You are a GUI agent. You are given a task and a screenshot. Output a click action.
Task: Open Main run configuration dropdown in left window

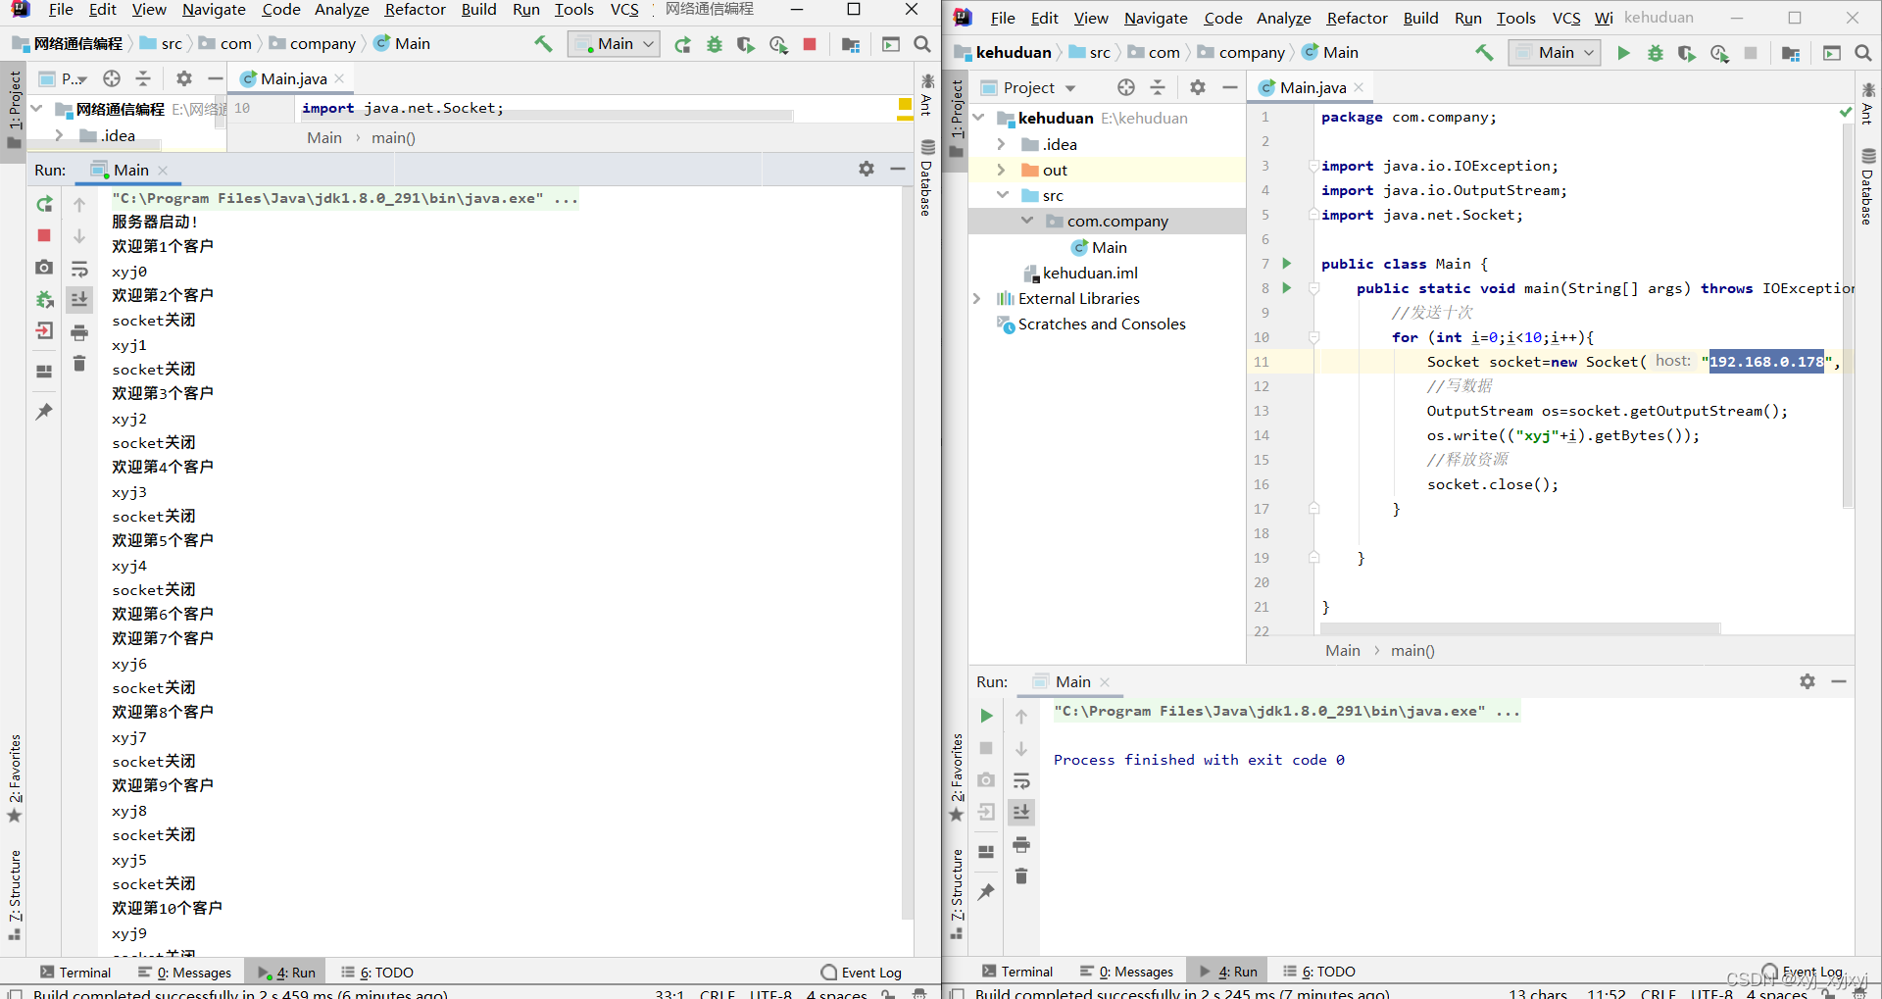coord(614,44)
